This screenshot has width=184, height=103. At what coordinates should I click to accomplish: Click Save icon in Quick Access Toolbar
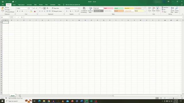(3, 2)
